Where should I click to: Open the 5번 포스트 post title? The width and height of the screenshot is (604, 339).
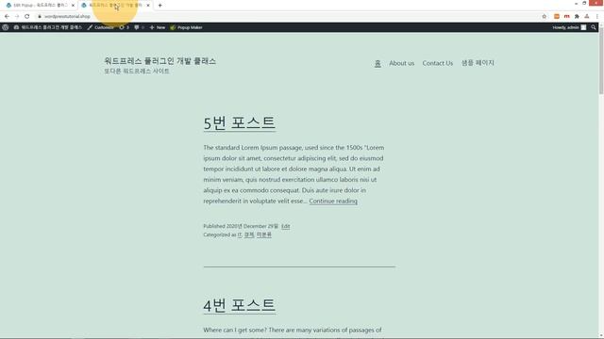coord(239,123)
